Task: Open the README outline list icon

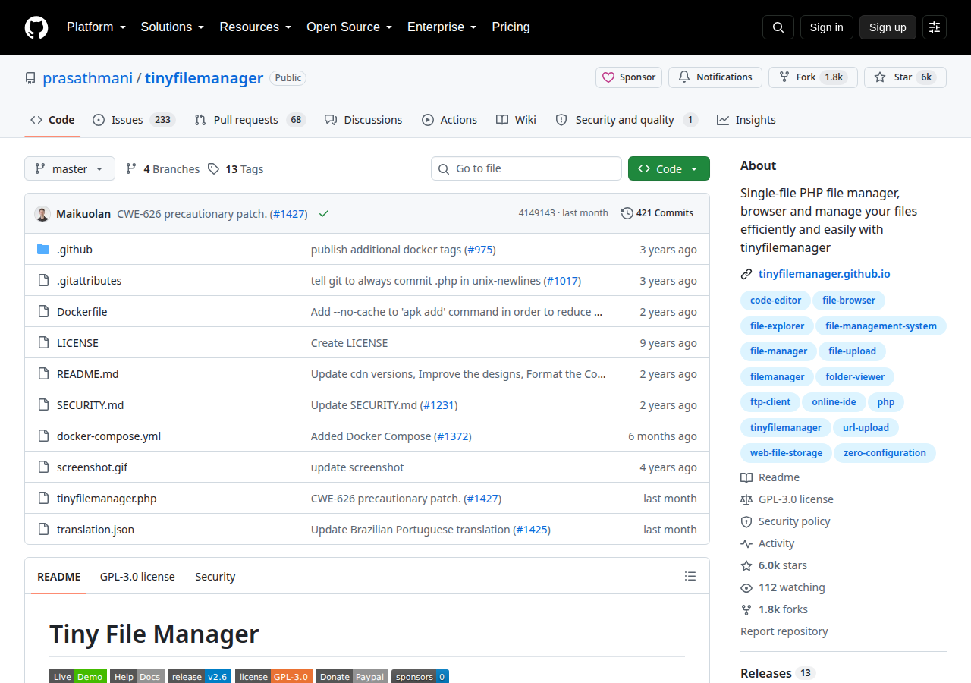Action: tap(690, 576)
